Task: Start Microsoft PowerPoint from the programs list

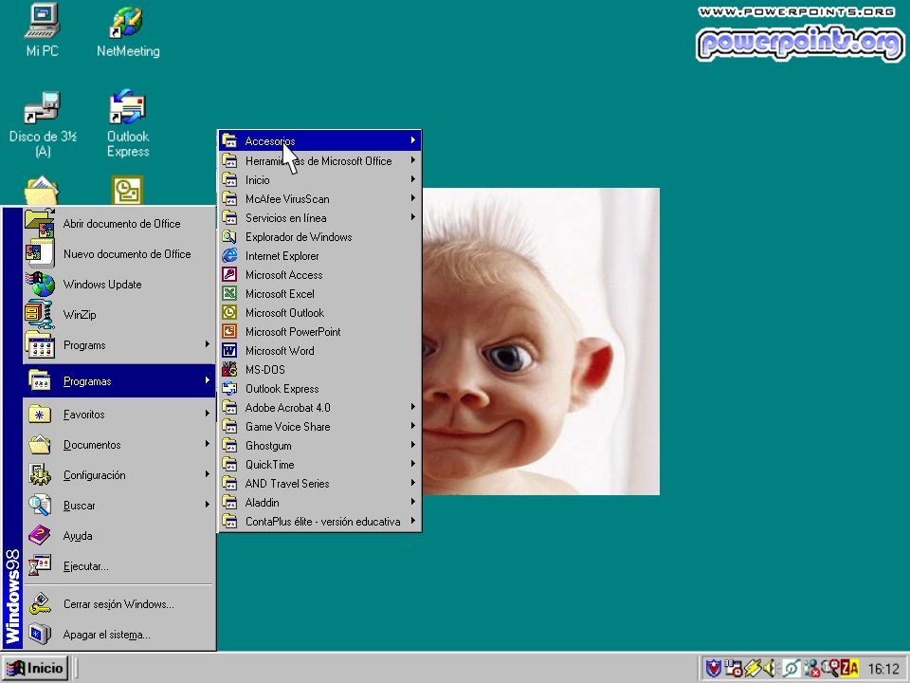Action: (319, 332)
